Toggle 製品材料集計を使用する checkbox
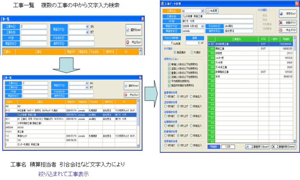300x180 pixels. pos(169,86)
